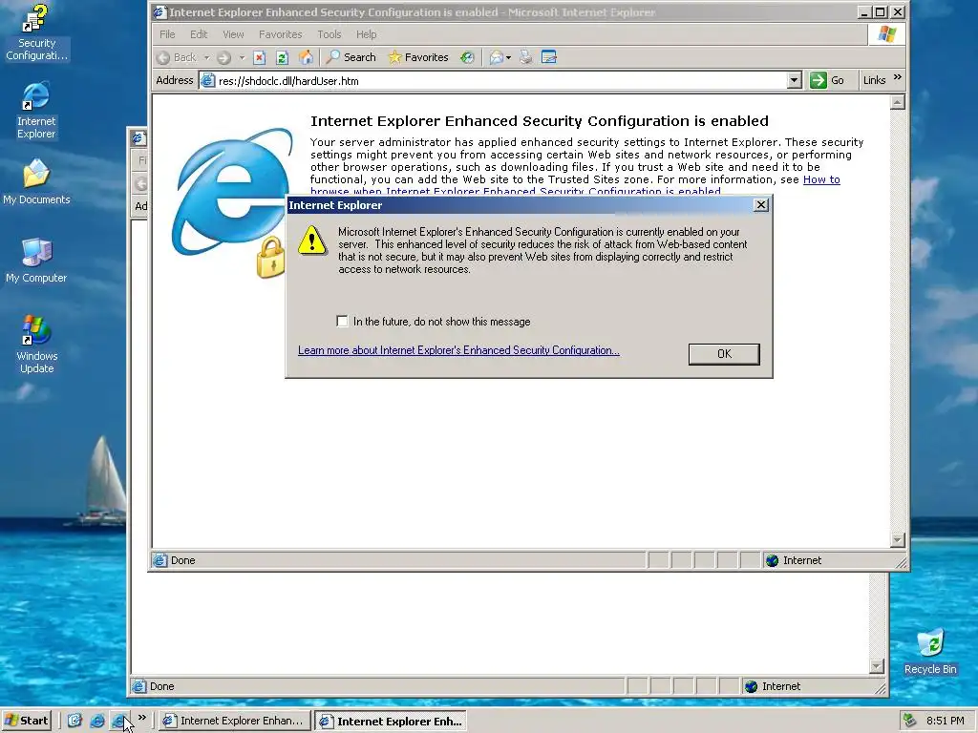Click the Print icon in toolbar
Screen dimensions: 978x733
pos(526,57)
